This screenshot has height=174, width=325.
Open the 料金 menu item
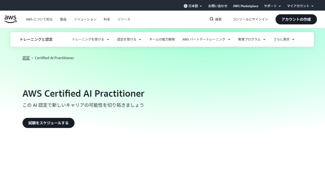pyautogui.click(x=107, y=19)
